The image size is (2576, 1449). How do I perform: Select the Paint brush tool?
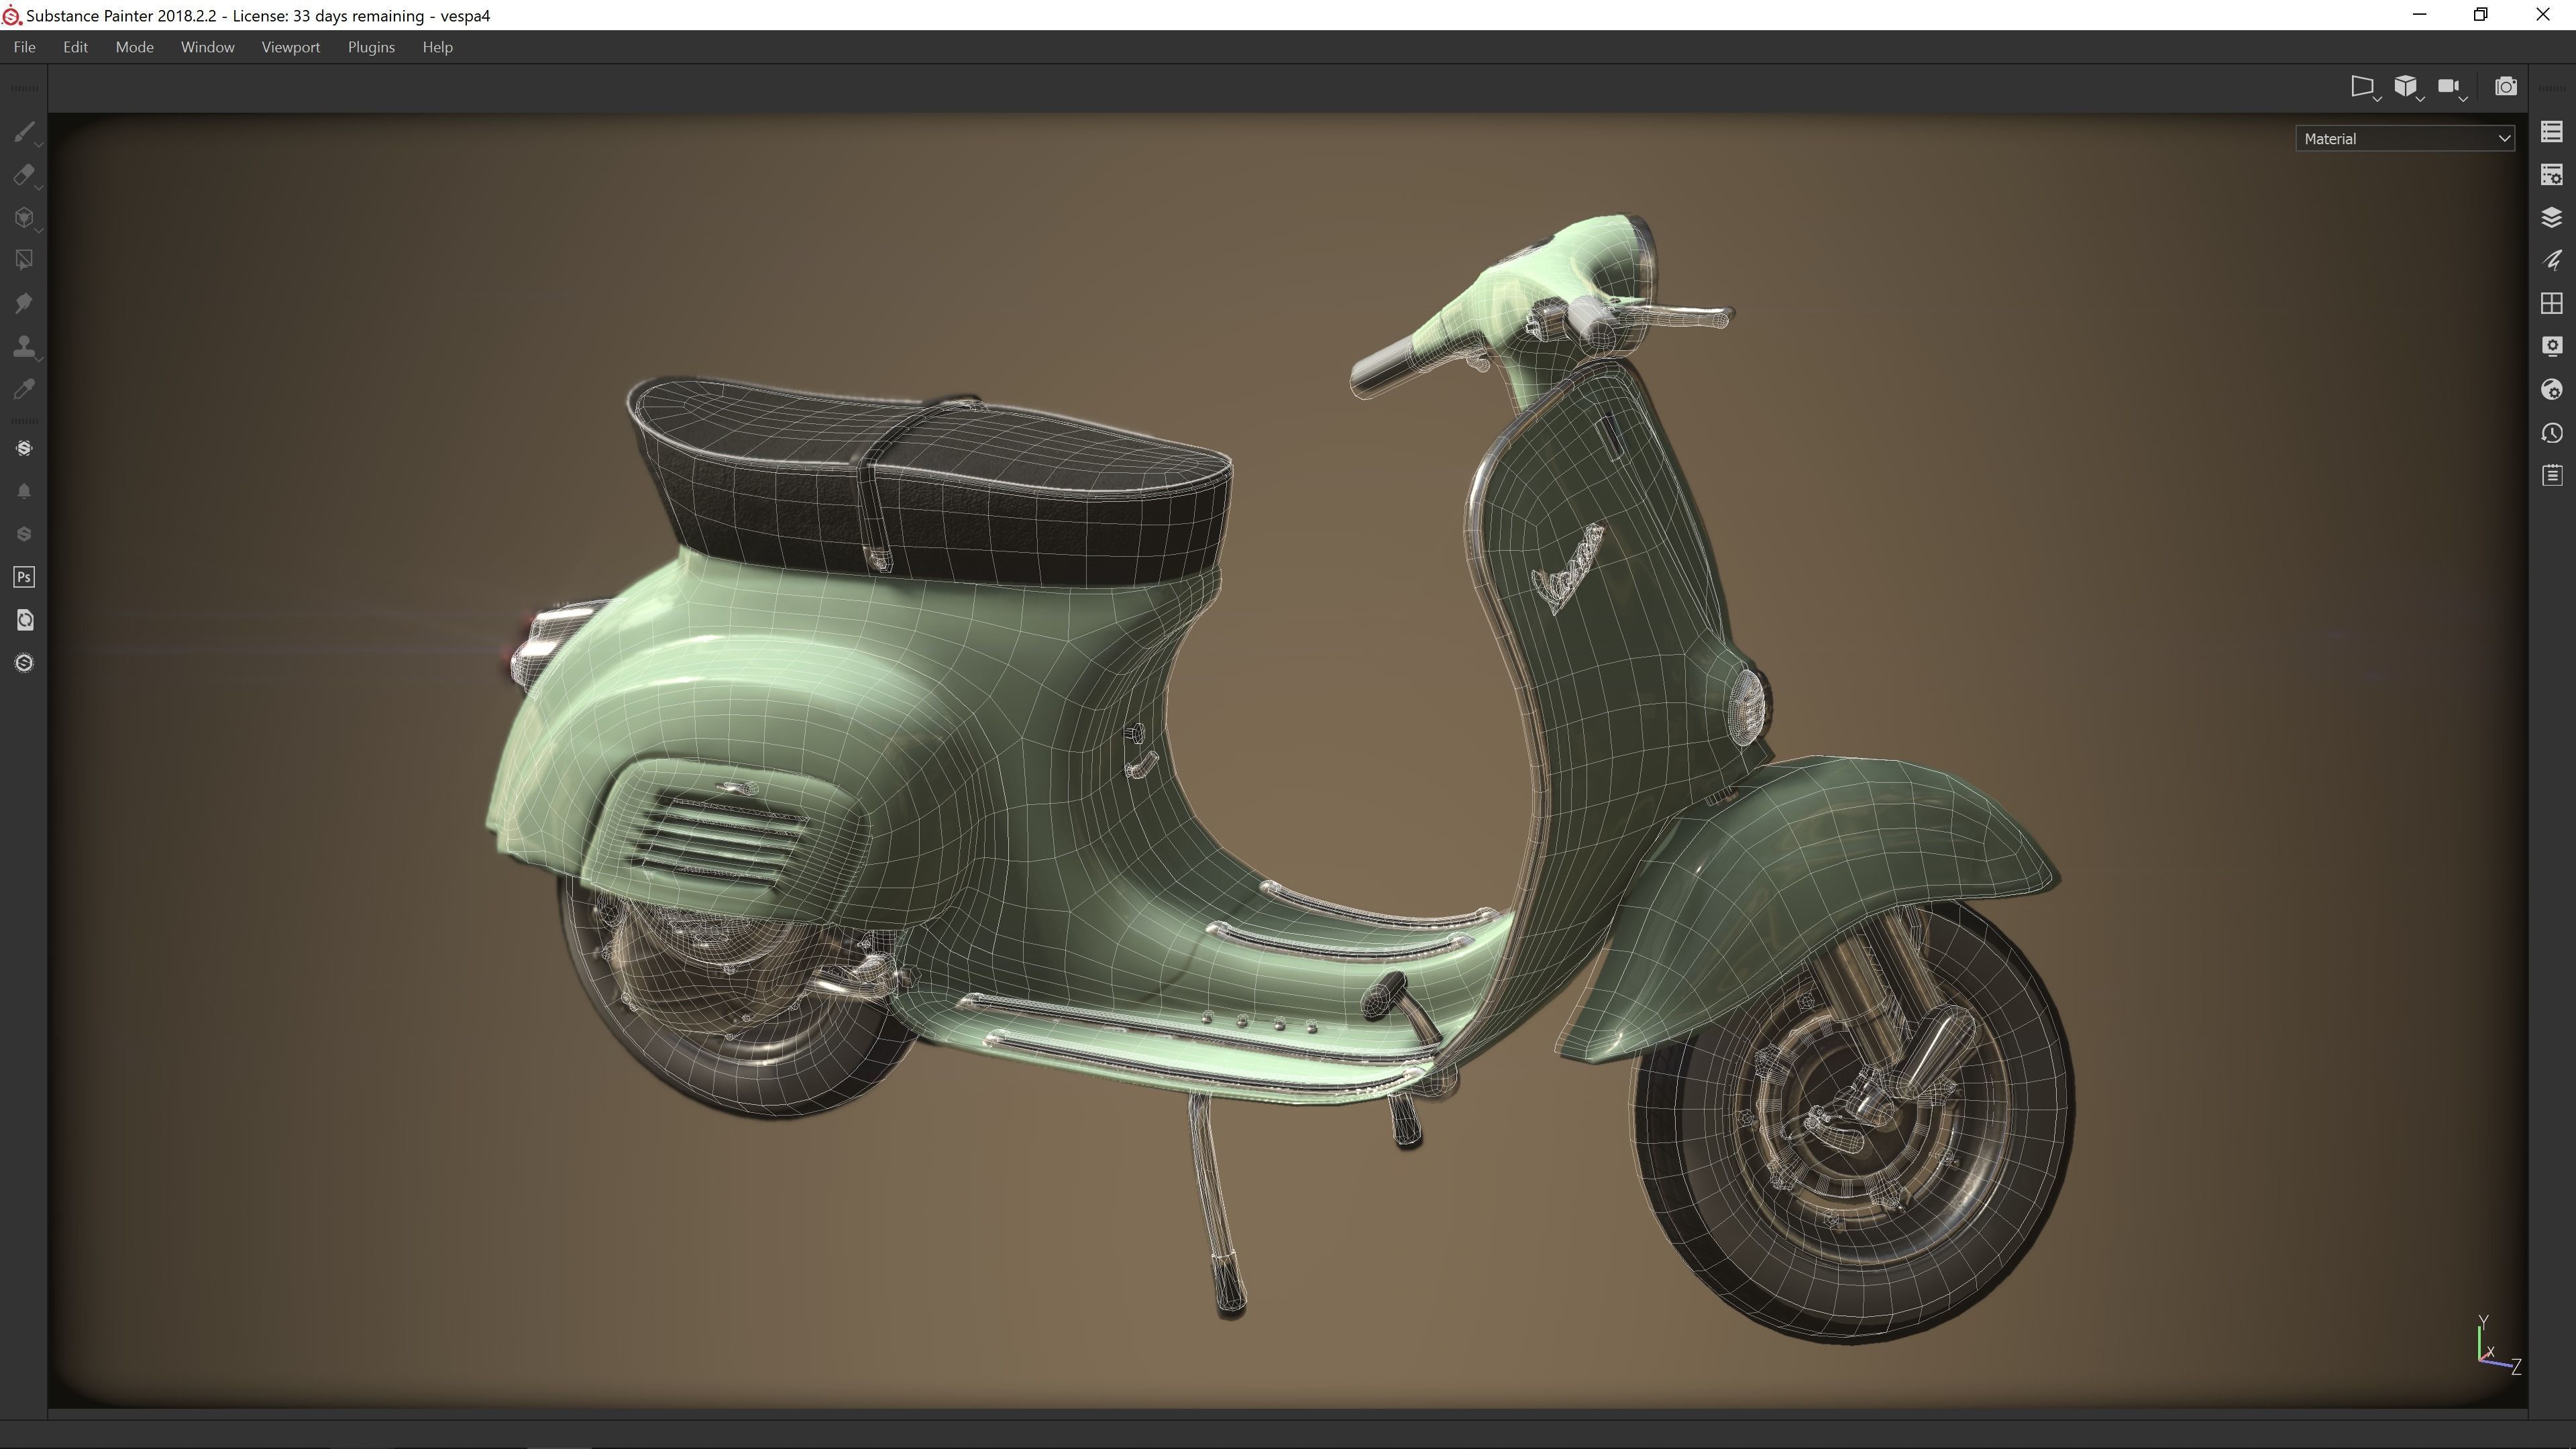coord(24,132)
